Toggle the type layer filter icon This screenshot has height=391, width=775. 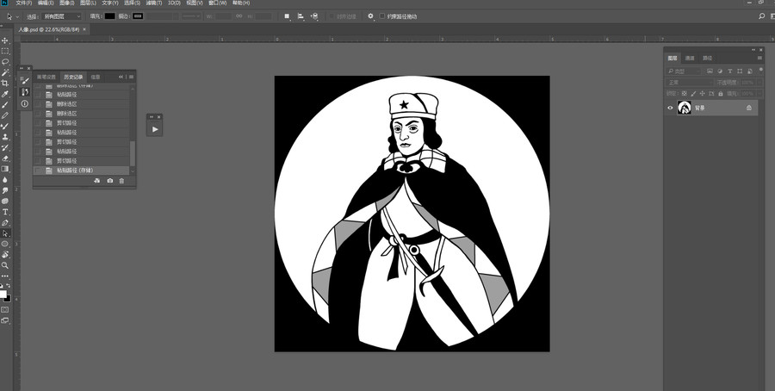(x=729, y=71)
